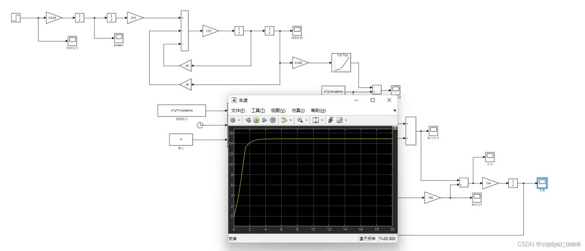Select the 150 gain block
Viewport: 585px width, 251px height.
pyautogui.click(x=432, y=198)
